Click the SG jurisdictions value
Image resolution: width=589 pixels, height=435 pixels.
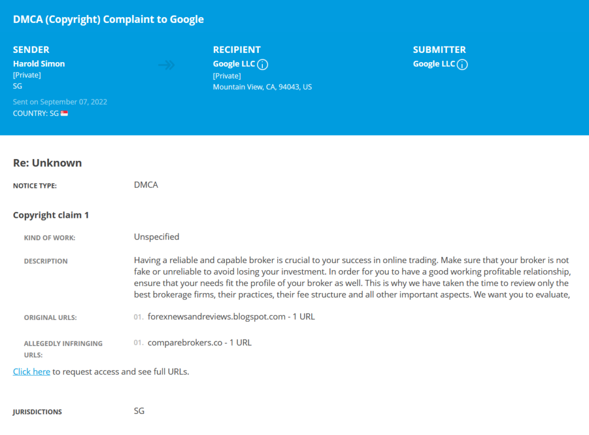point(139,411)
